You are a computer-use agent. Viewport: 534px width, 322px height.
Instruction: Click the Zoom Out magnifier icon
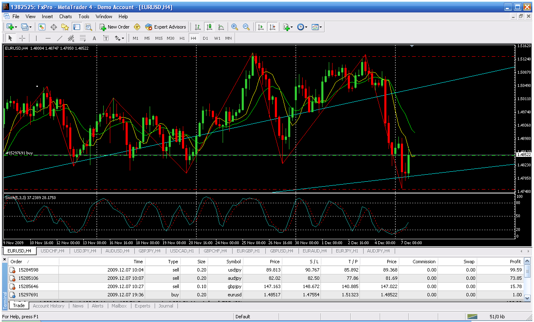click(246, 27)
